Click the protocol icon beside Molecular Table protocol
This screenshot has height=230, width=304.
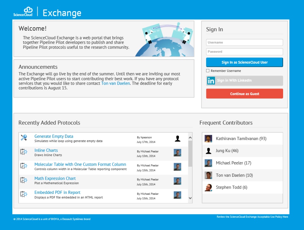24,166
